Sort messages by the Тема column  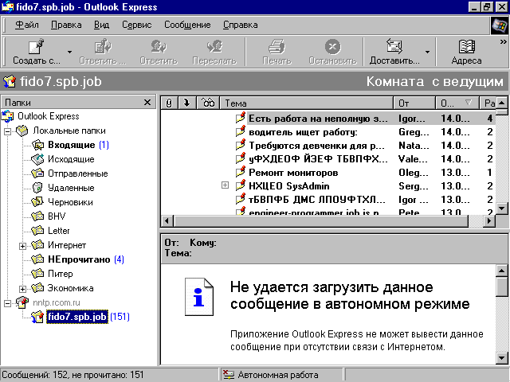tap(307, 103)
